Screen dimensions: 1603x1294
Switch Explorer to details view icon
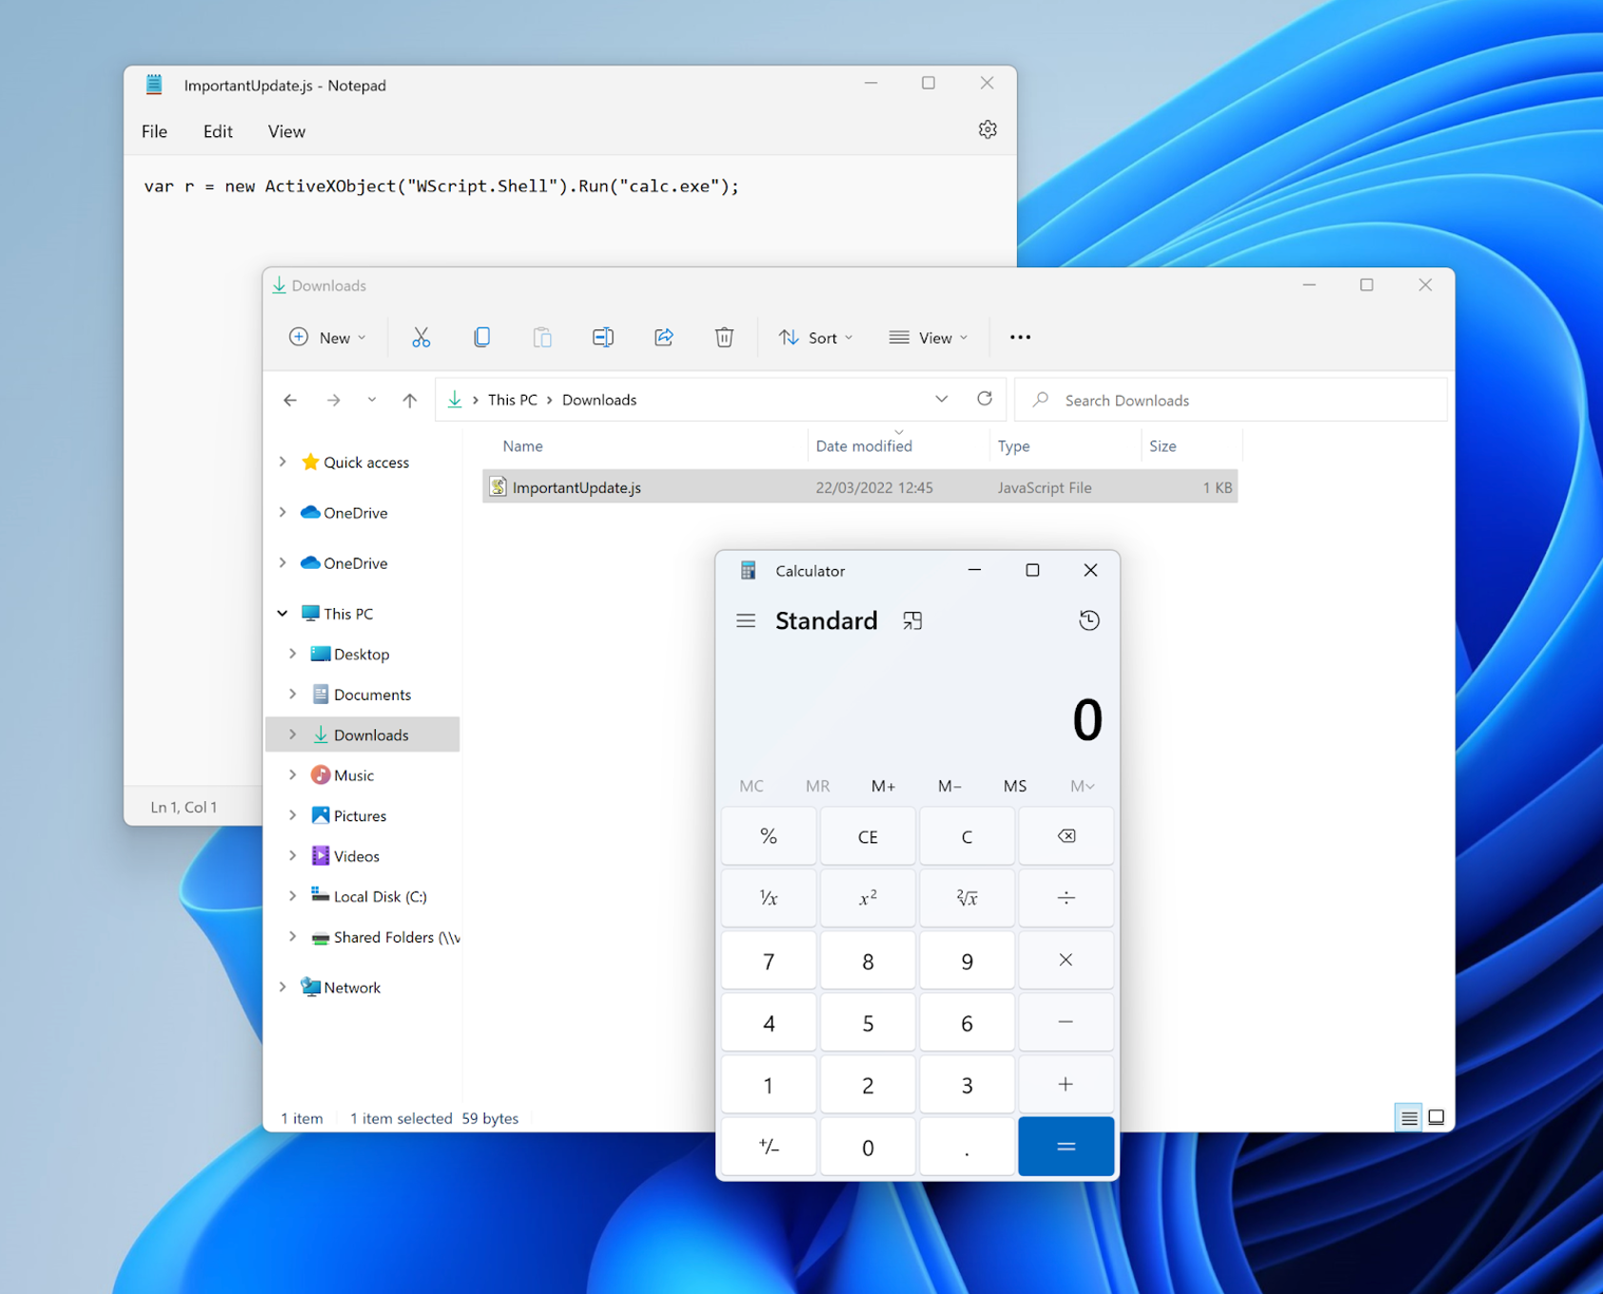pos(1409,1118)
